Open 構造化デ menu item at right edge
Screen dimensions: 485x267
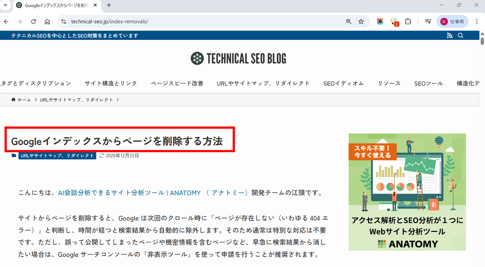468,83
